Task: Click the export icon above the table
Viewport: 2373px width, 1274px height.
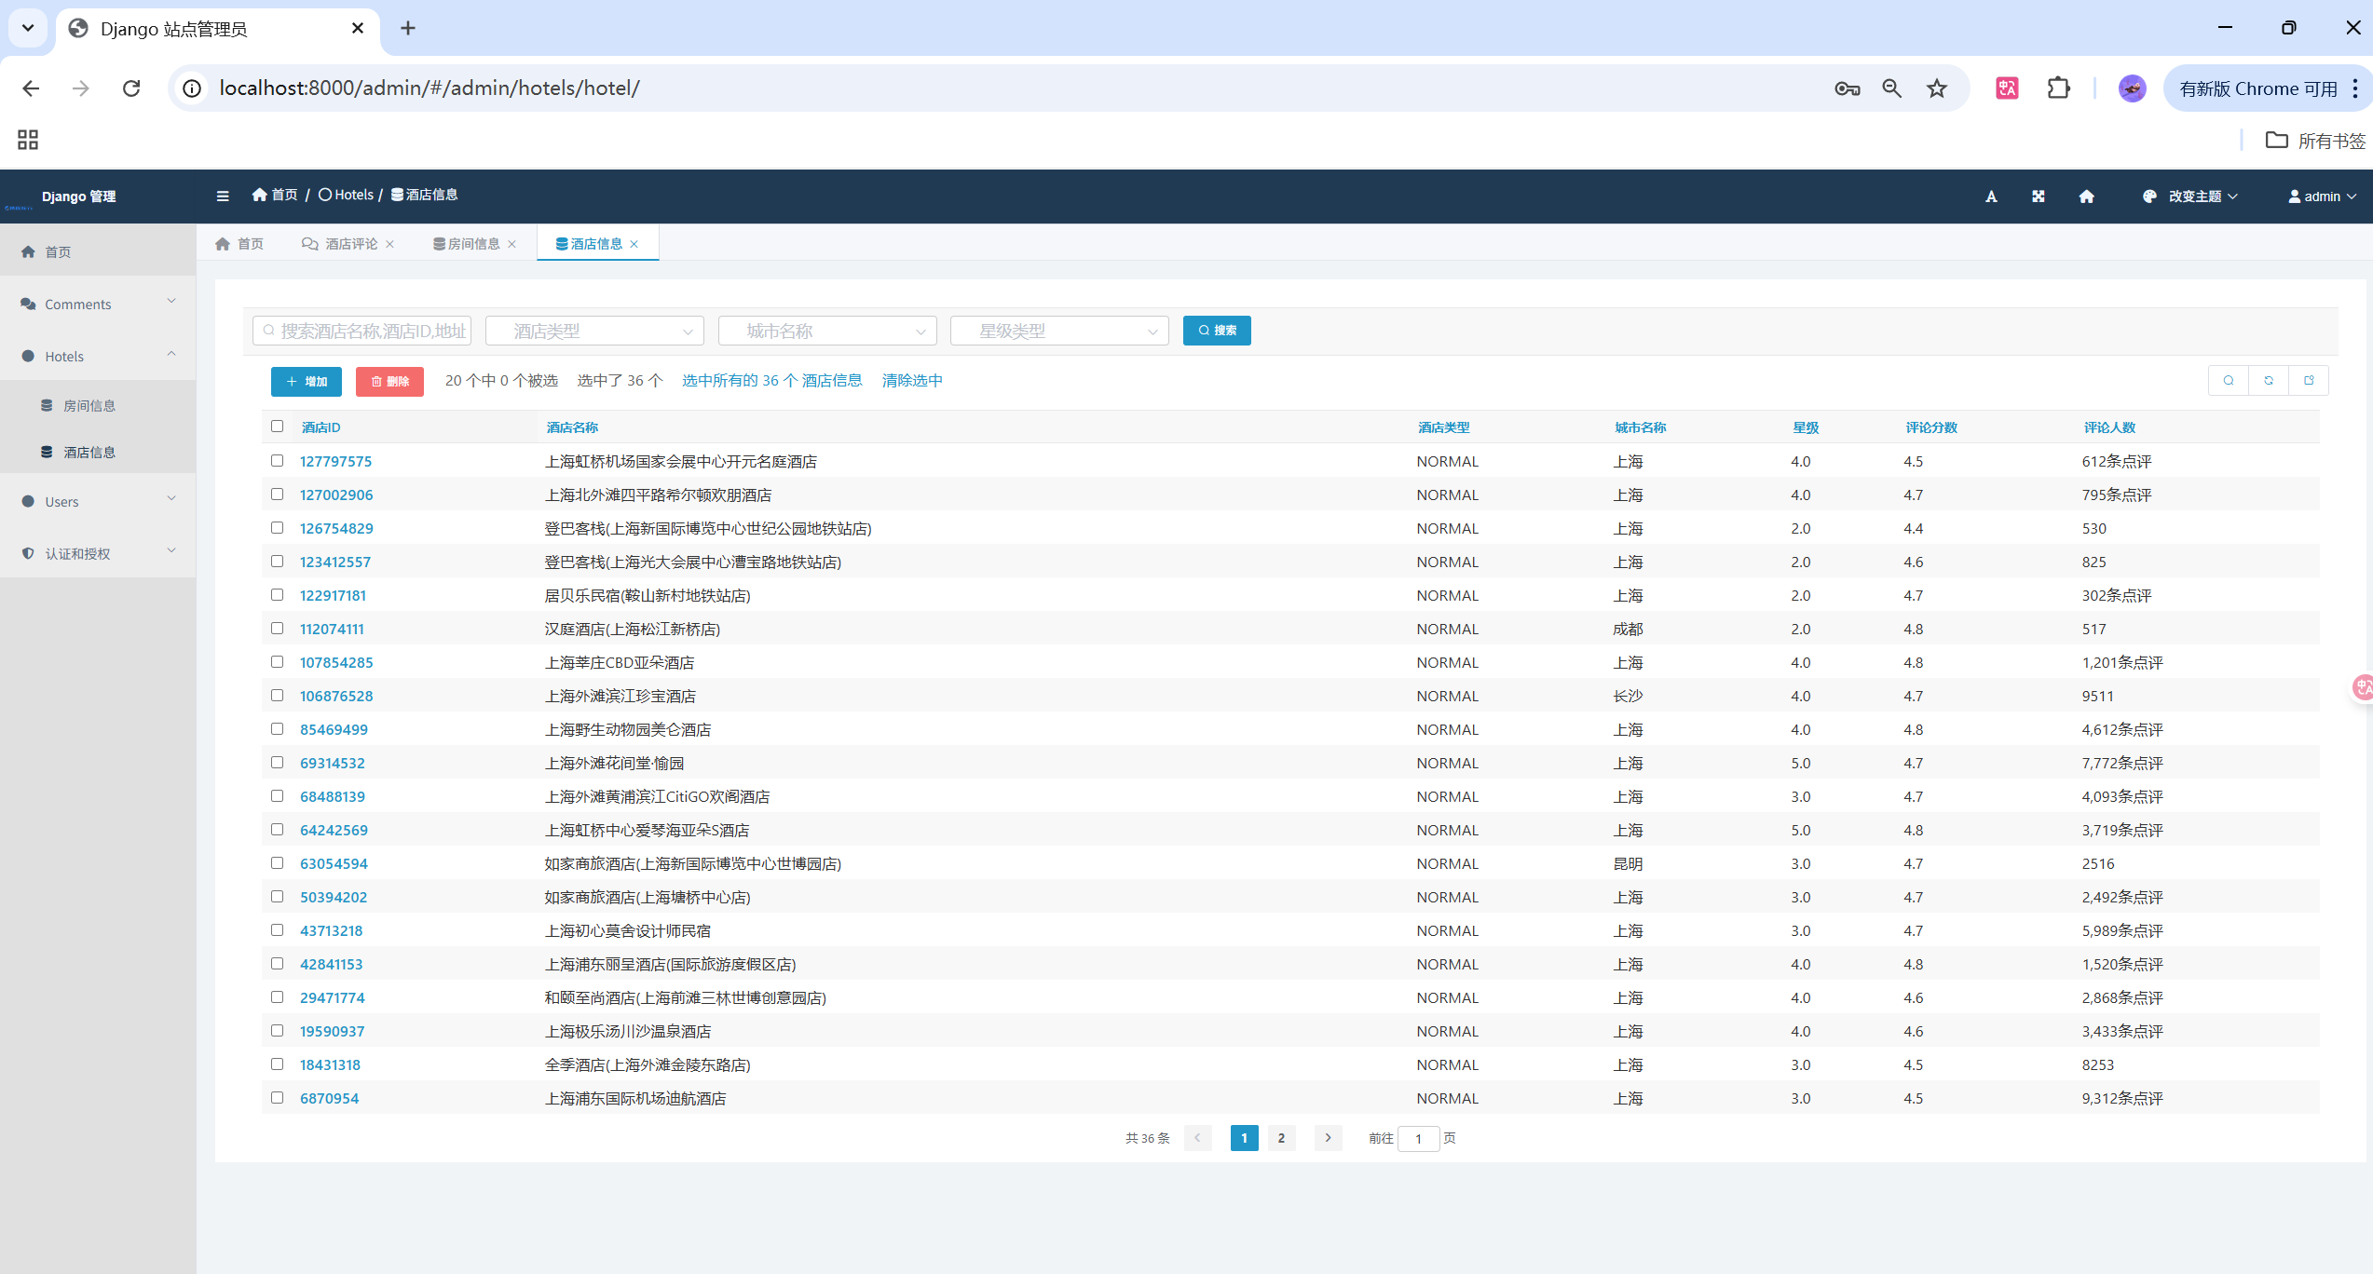Action: tap(2309, 380)
